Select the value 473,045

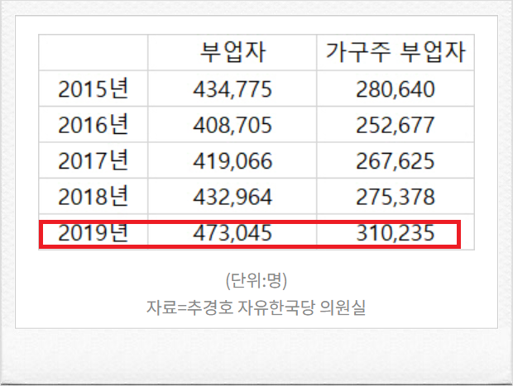[x=233, y=233]
